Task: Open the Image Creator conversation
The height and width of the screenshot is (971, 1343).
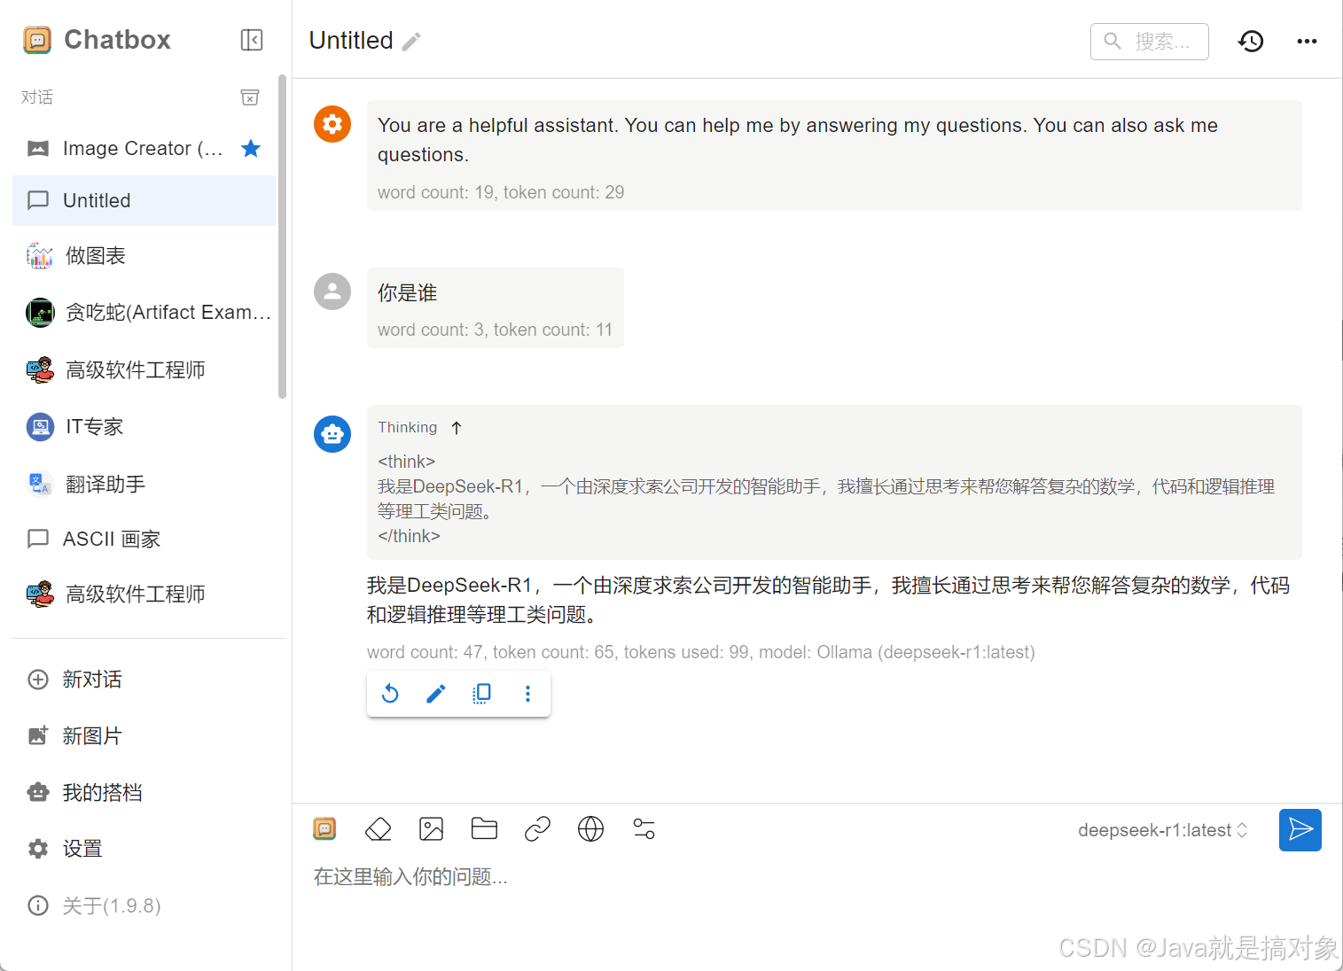Action: click(x=144, y=148)
